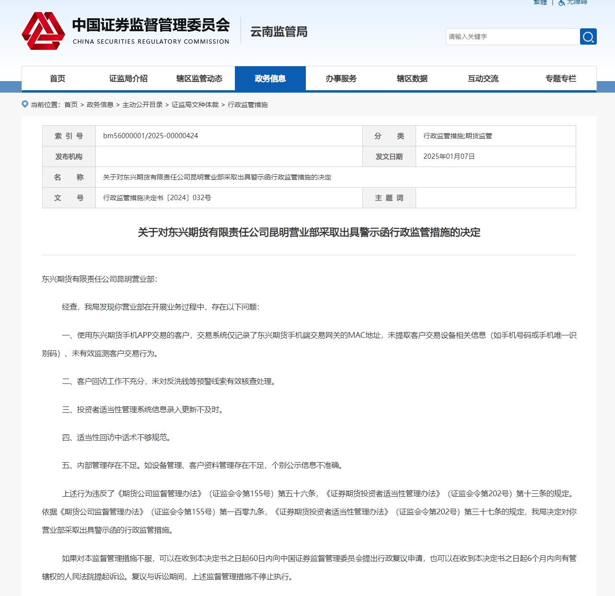Click the accessibility wheelchair icon at top
Image resolution: width=615 pixels, height=596 pixels.
click(562, 2)
